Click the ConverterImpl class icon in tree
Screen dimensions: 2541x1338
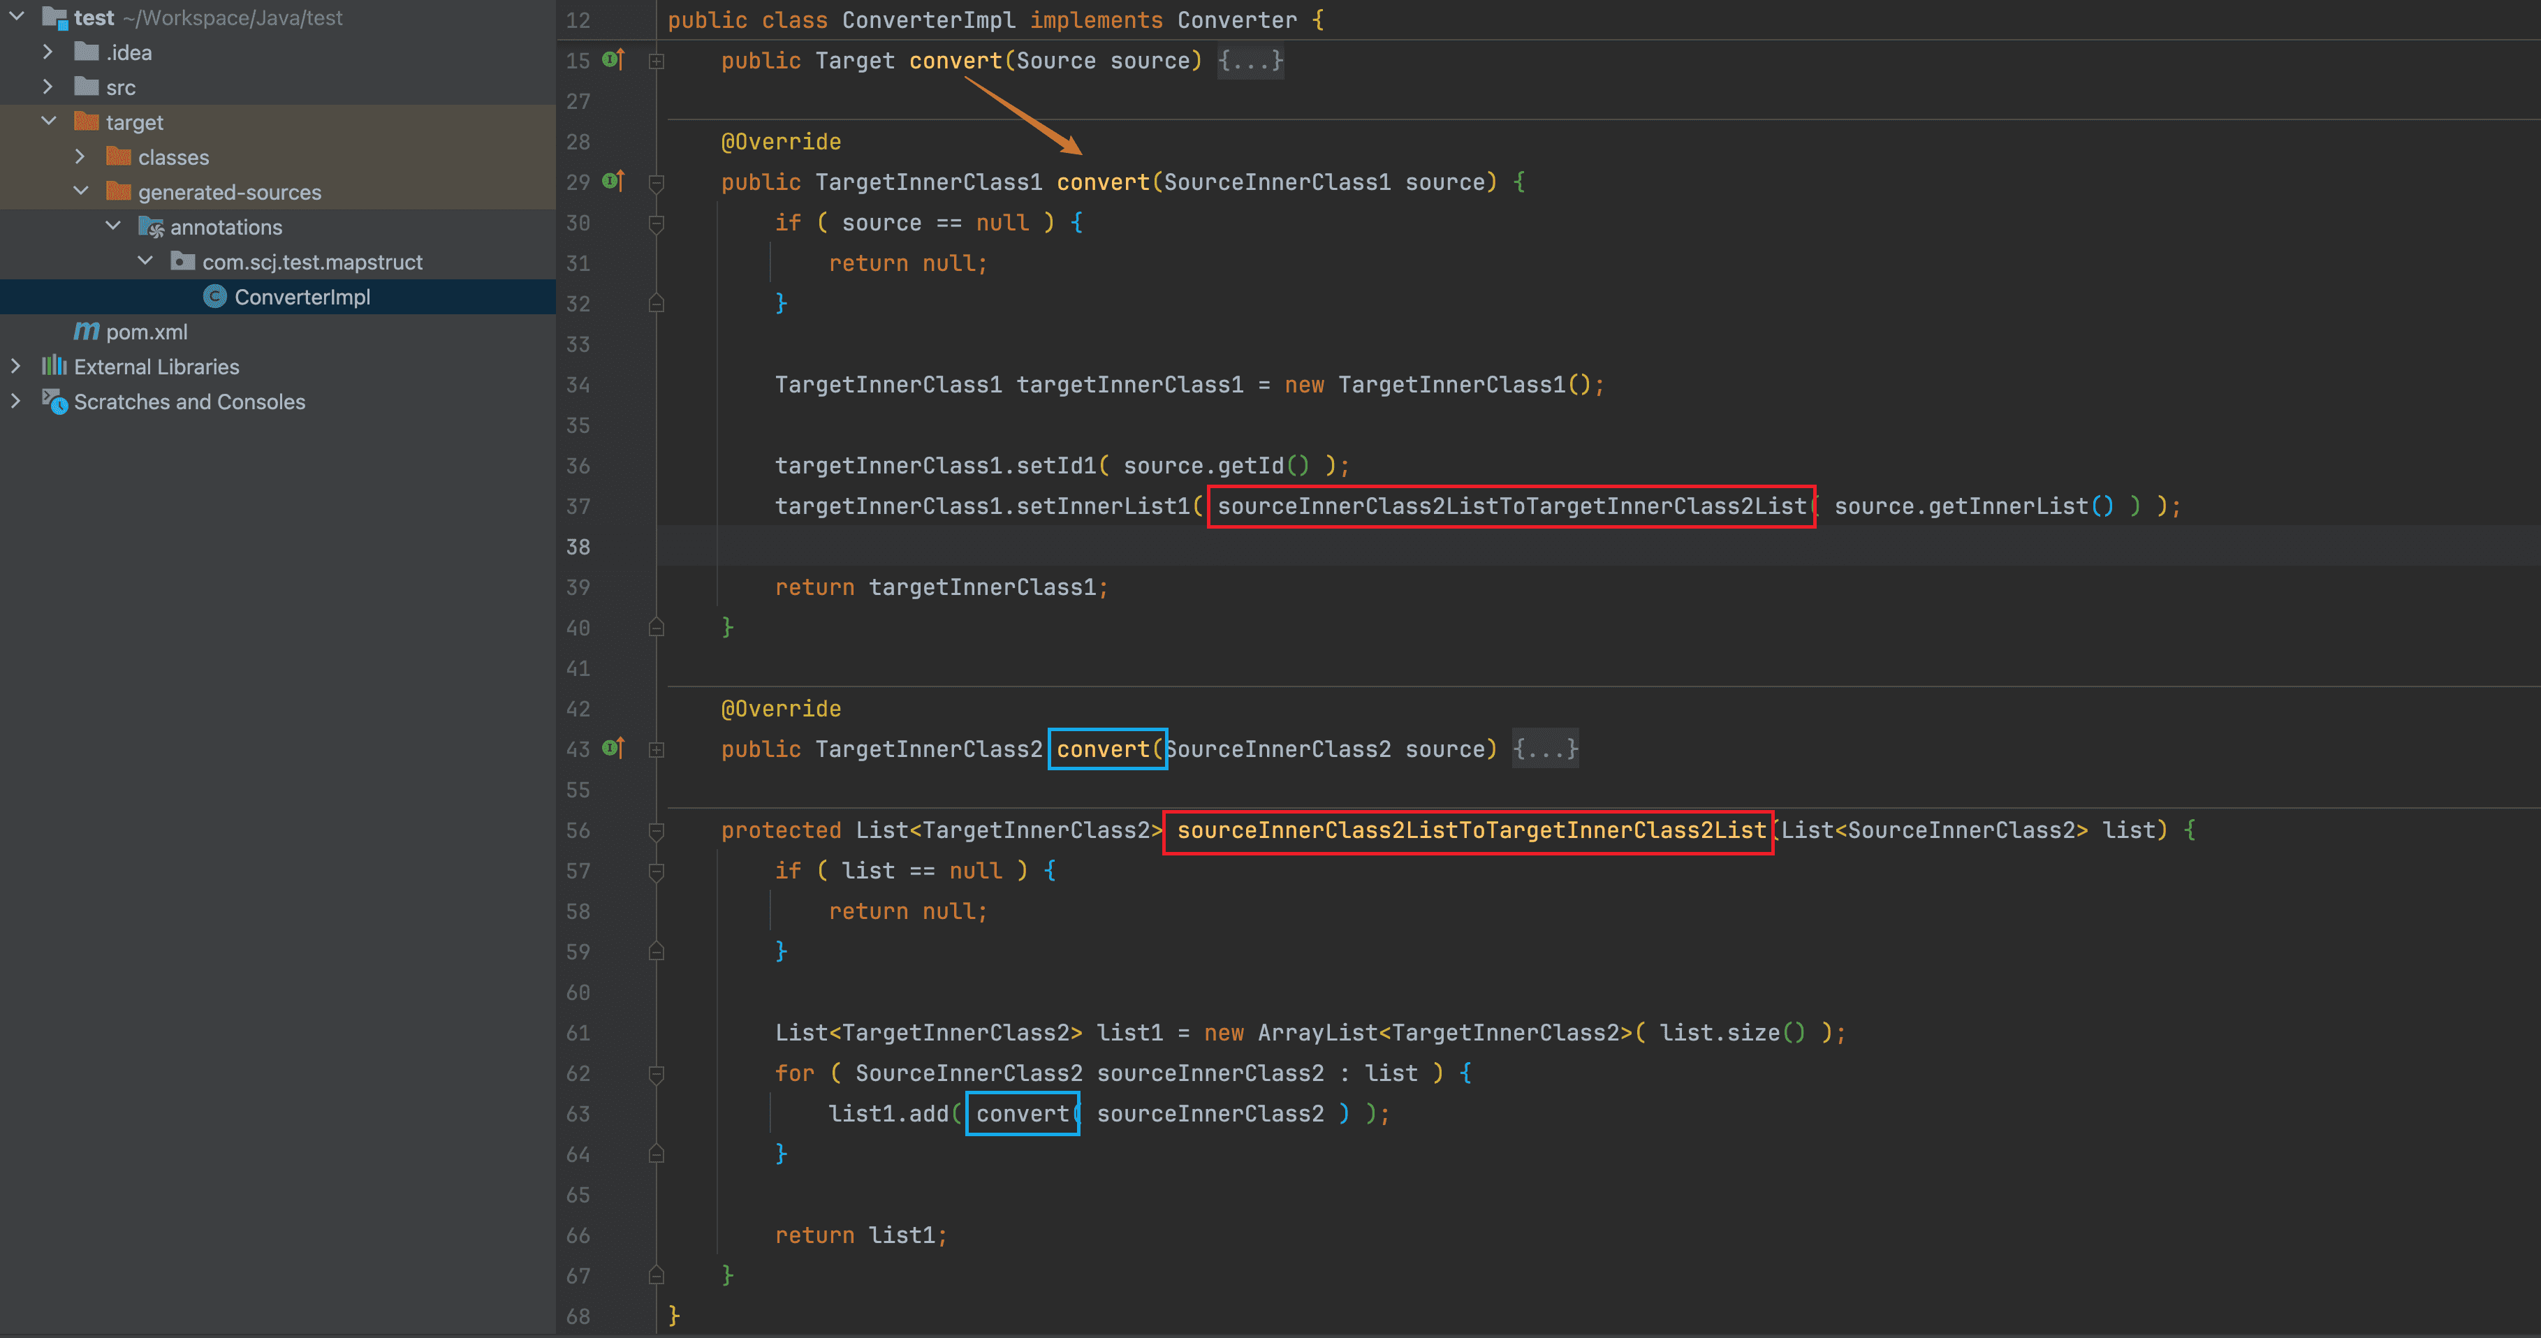pyautogui.click(x=214, y=297)
